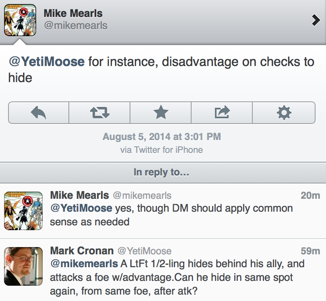
Task: Click the @YetiMoose mention in main tweet
Action: click(x=46, y=62)
